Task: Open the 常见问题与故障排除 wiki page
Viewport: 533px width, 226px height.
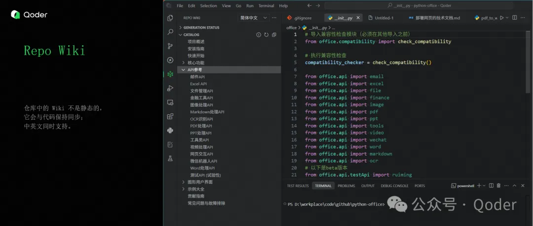Action: [x=206, y=203]
